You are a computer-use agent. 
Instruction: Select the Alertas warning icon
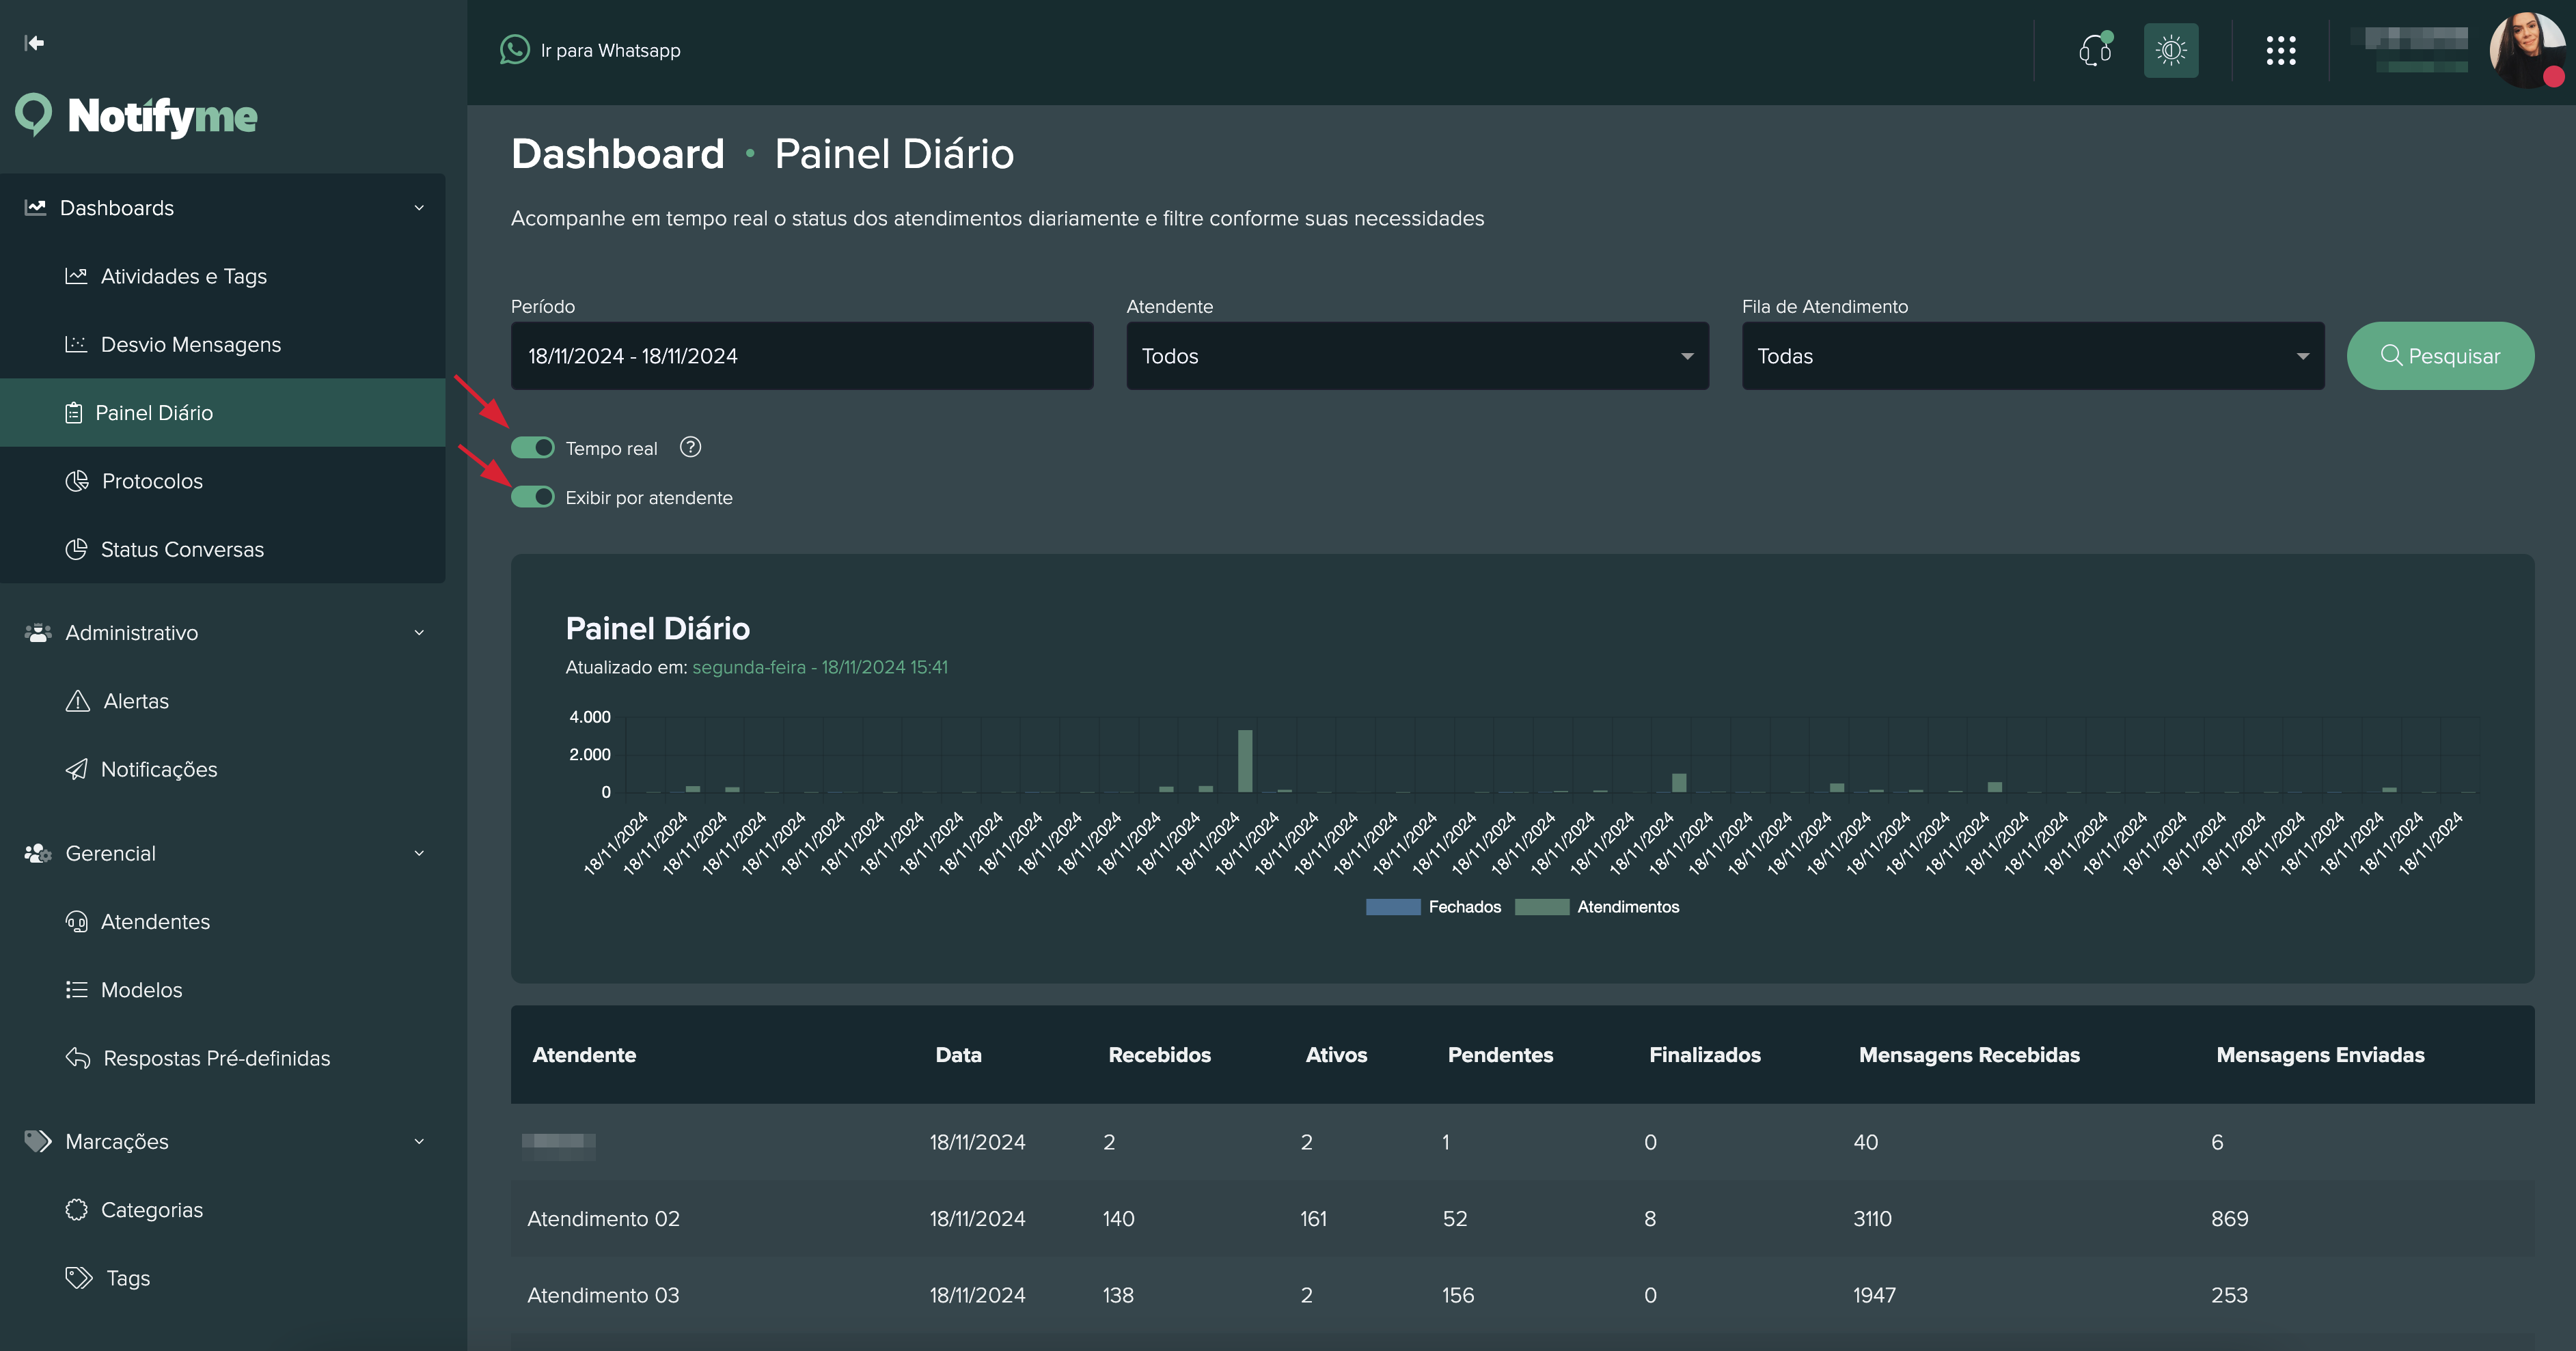(77, 701)
